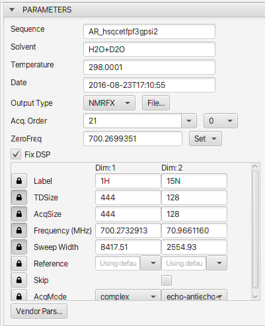This screenshot has width=265, height=326.
Task: Toggle the lock icon for Reference row
Action: 19,263
